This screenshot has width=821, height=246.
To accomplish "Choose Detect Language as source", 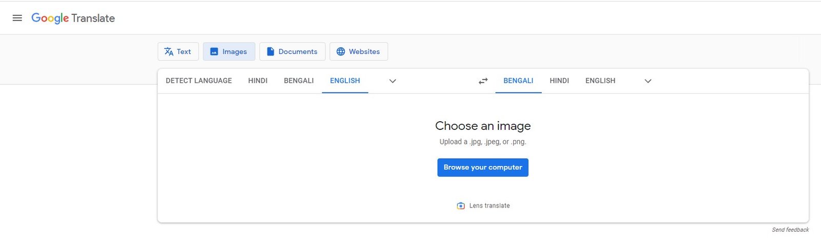I will click(x=199, y=81).
